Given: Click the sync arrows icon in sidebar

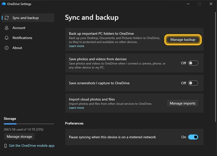Looking at the screenshot, I should [7, 18].
